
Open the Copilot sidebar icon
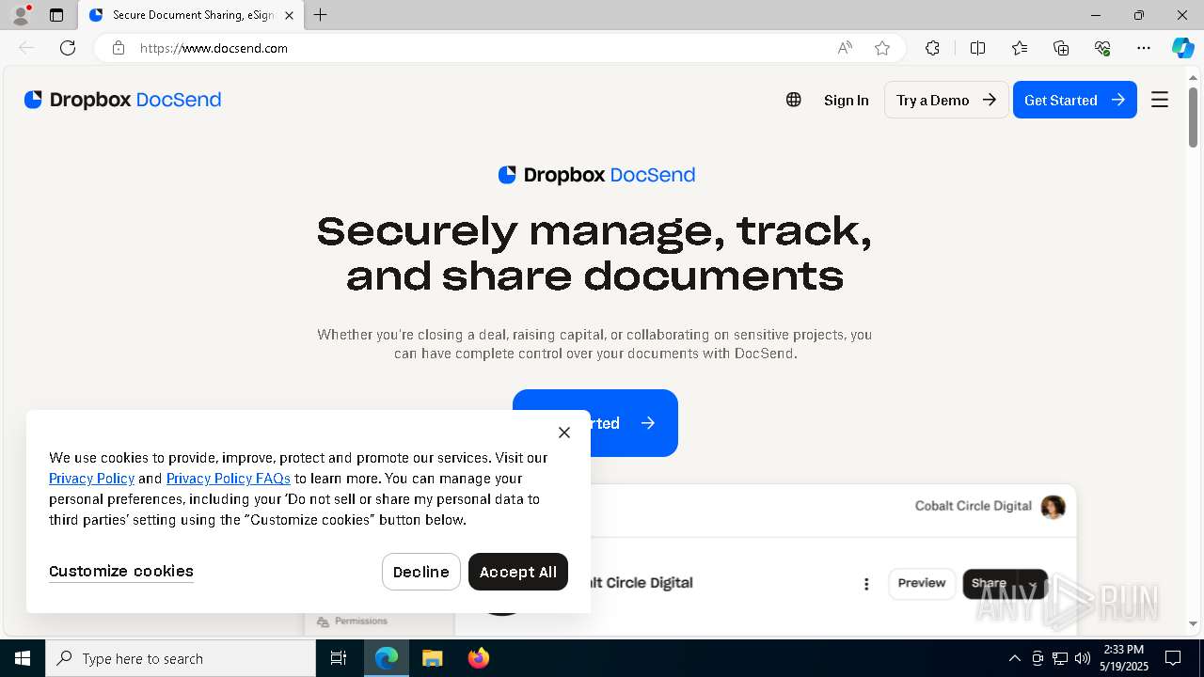coord(1182,48)
